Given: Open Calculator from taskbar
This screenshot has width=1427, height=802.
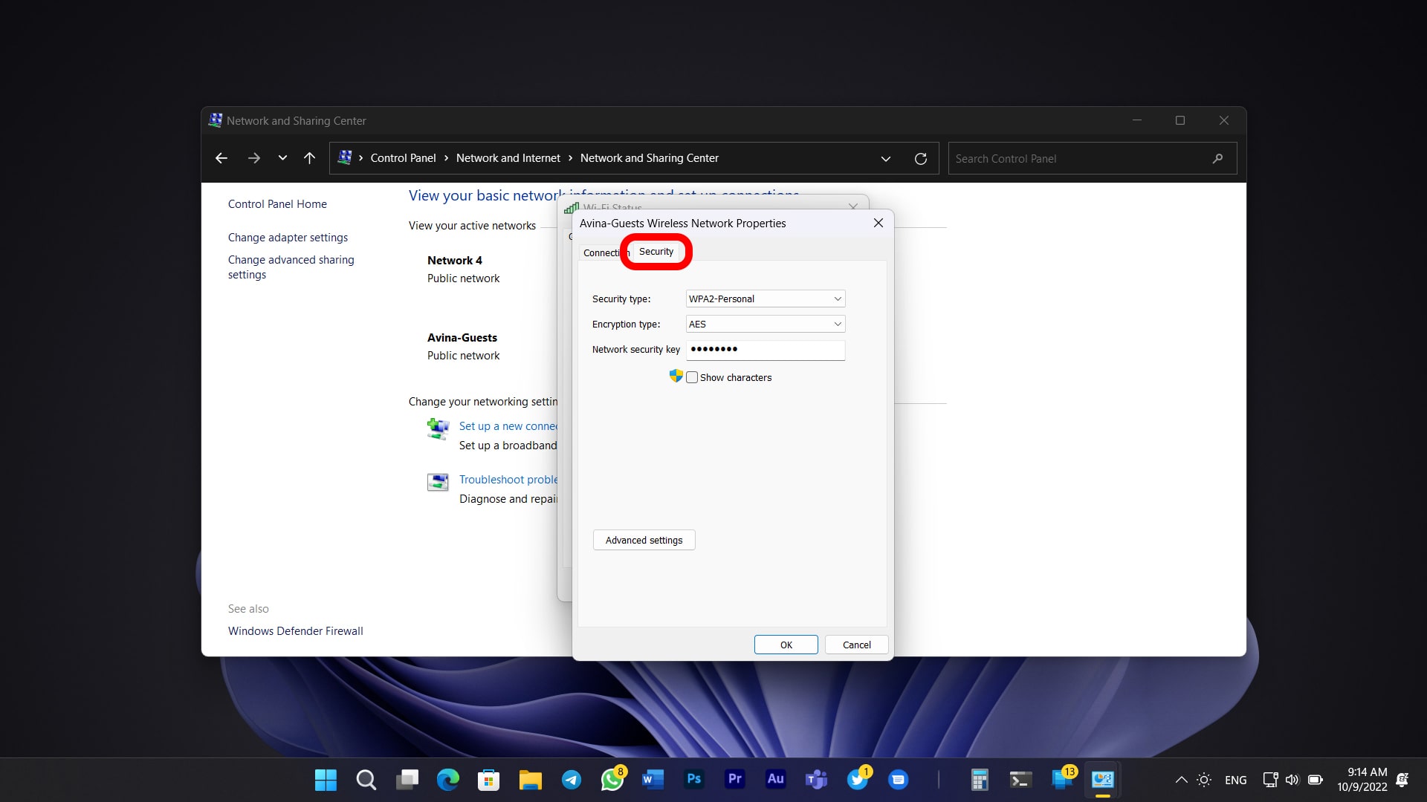Looking at the screenshot, I should tap(980, 780).
